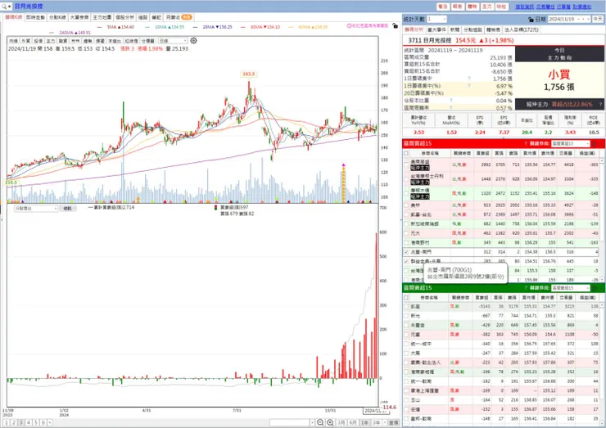The image size is (606, 428).
Task: Select the 3月 range button
Action: click(341, 422)
